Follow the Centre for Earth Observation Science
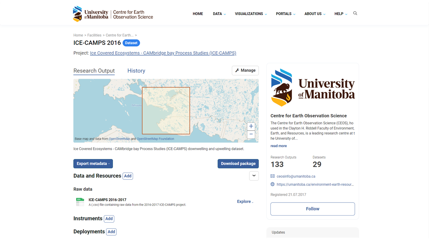The image size is (429, 241). [x=312, y=209]
